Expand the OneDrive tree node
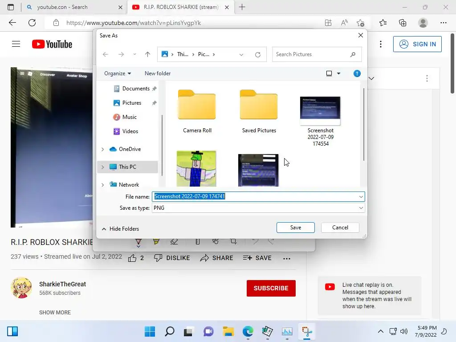 point(103,149)
